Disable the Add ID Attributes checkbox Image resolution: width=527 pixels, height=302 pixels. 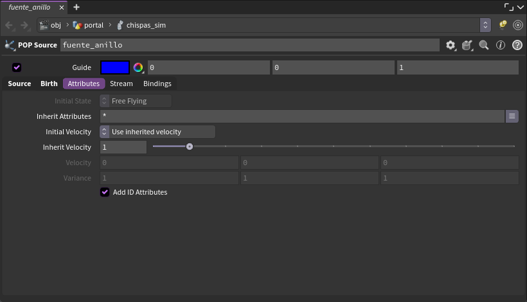tap(105, 192)
